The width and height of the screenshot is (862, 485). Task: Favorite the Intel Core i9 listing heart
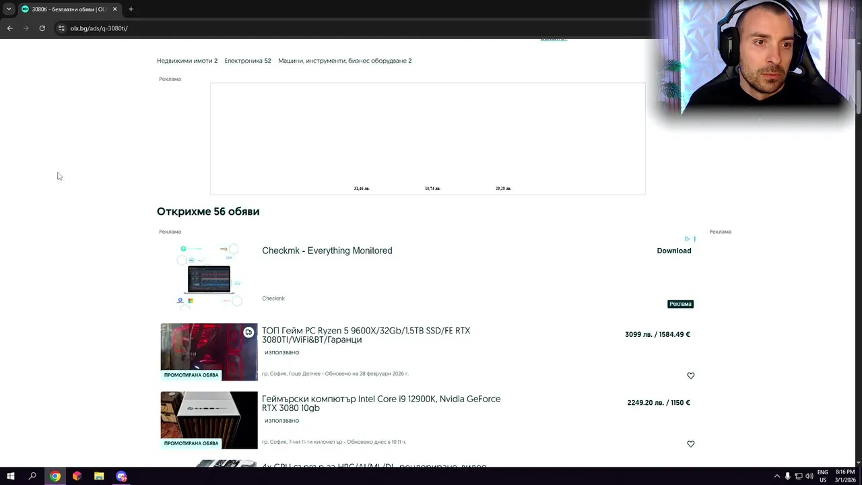[x=690, y=444]
